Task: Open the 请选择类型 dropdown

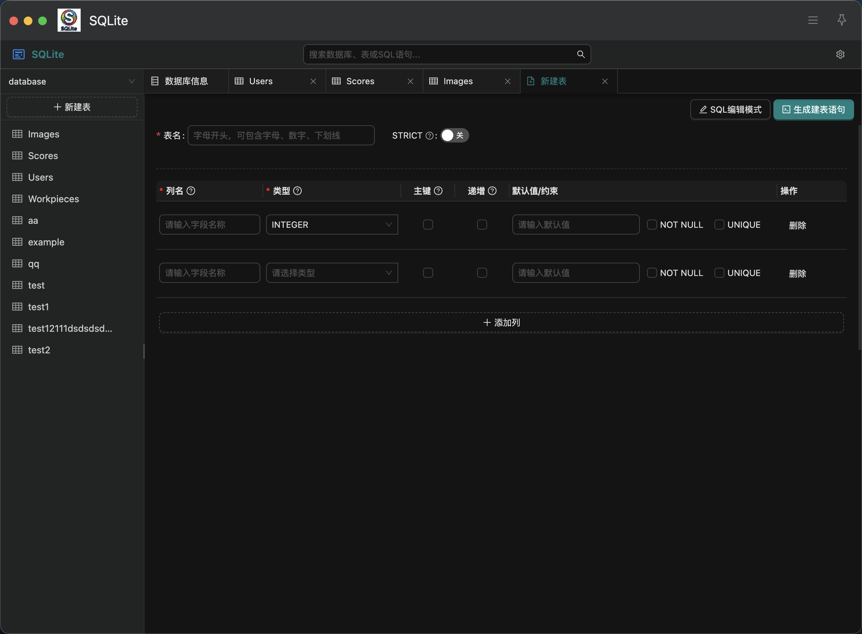Action: [332, 273]
